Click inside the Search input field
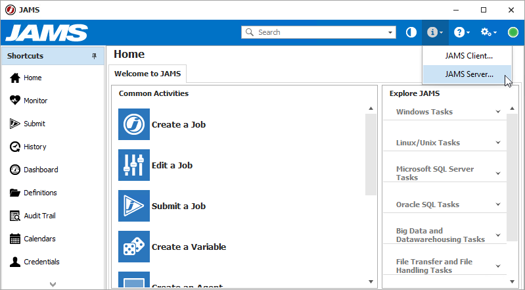The width and height of the screenshot is (525, 290). [x=320, y=32]
